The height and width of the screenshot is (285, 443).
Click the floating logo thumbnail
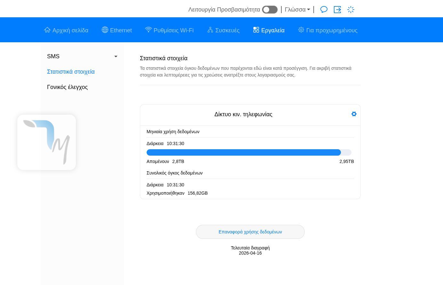[x=47, y=142]
